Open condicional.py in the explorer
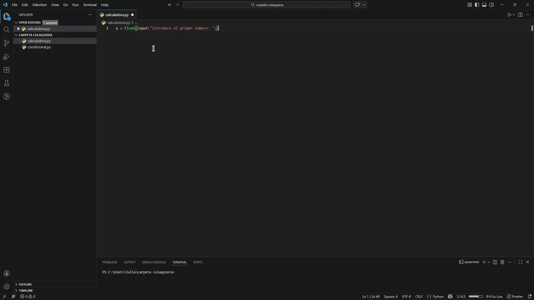Screen dimensions: 534x300 pyautogui.click(x=39, y=47)
